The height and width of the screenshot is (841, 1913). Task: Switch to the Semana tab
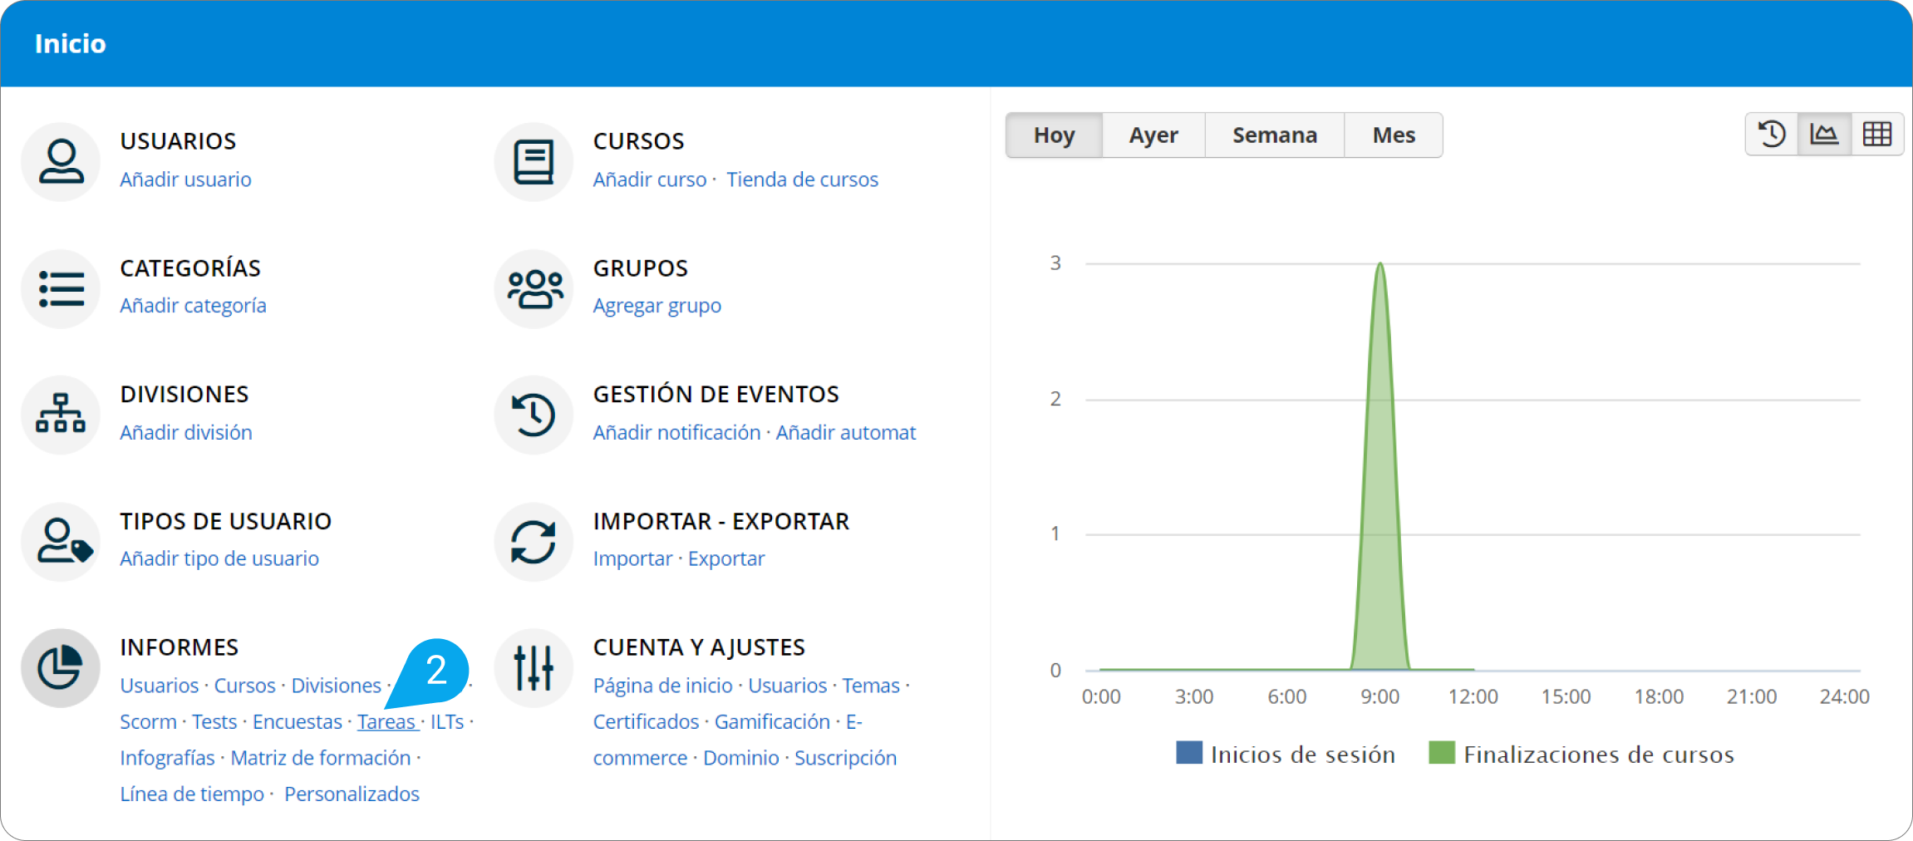pyautogui.click(x=1274, y=135)
